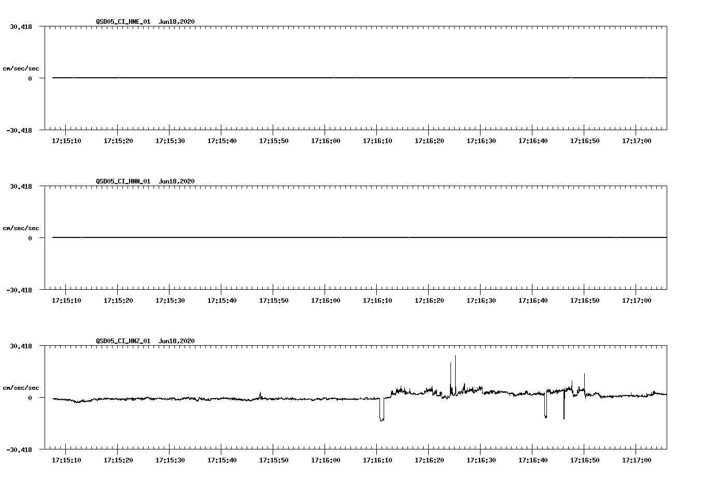Click the tallest positive spike on HNZ trace

pyautogui.click(x=455, y=374)
